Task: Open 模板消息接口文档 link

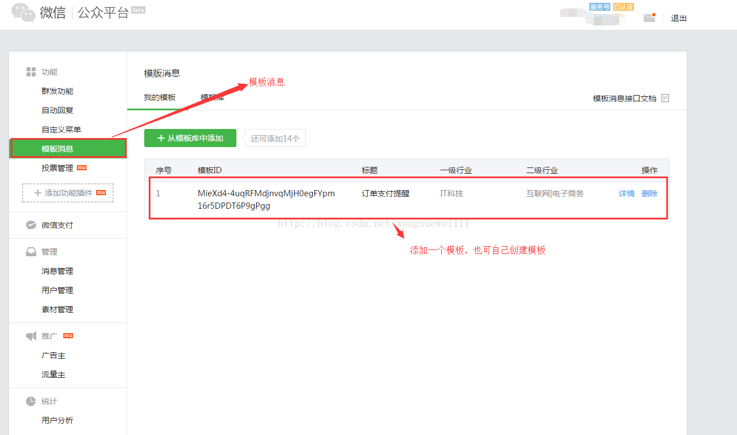Action: tap(624, 98)
